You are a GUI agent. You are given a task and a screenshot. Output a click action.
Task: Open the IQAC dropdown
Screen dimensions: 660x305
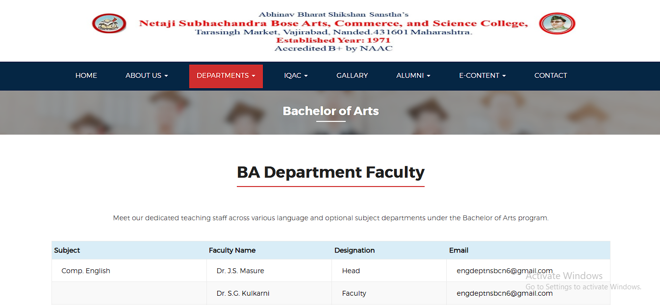pos(296,76)
